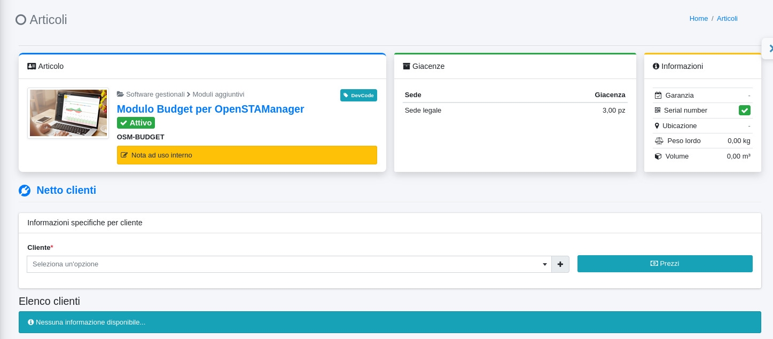Go to Home in breadcrumb
The height and width of the screenshot is (339, 773).
(x=698, y=19)
